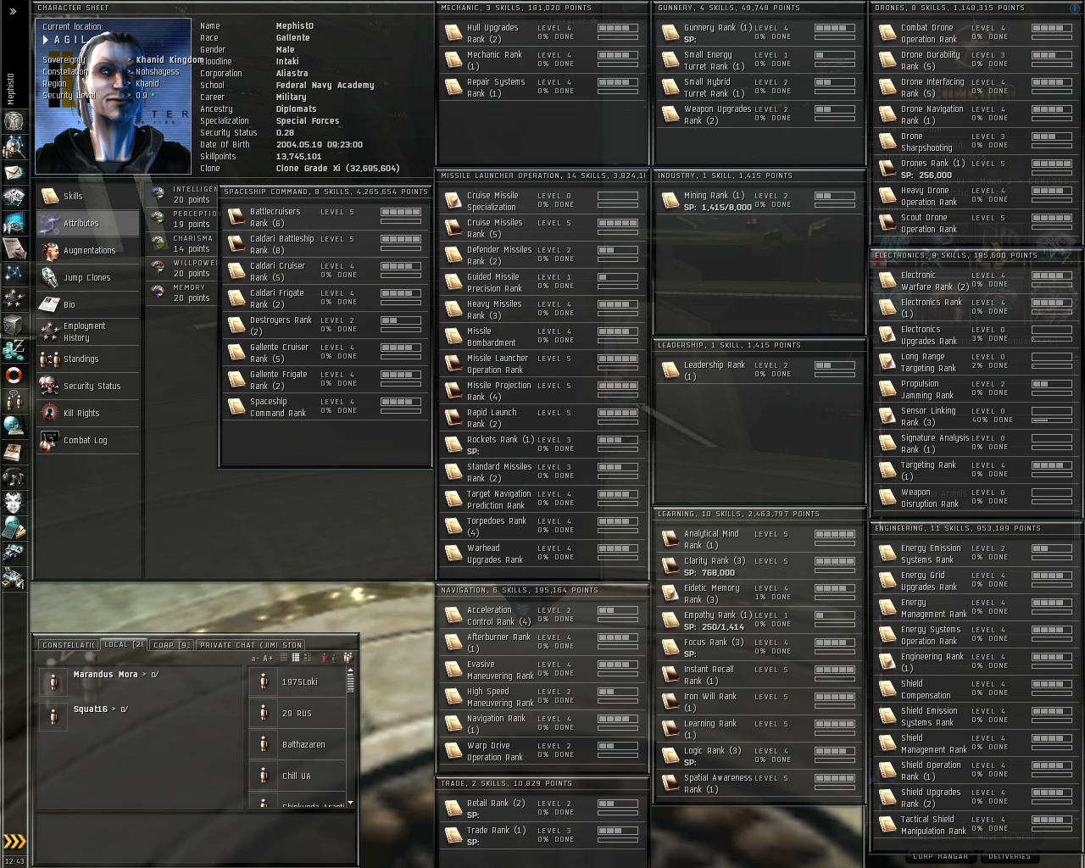Open the Skills section of character sheet
This screenshot has height=868, width=1085.
pyautogui.click(x=88, y=197)
